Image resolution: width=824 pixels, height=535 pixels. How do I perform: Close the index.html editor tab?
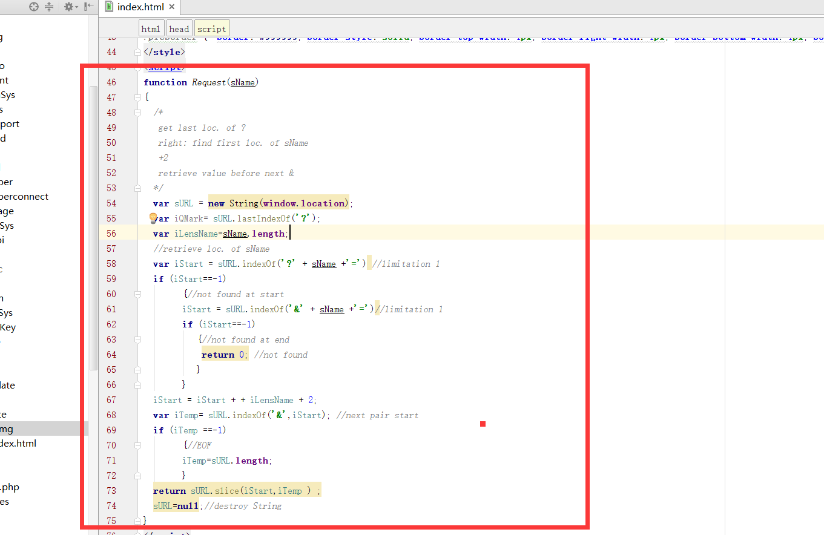(x=172, y=7)
